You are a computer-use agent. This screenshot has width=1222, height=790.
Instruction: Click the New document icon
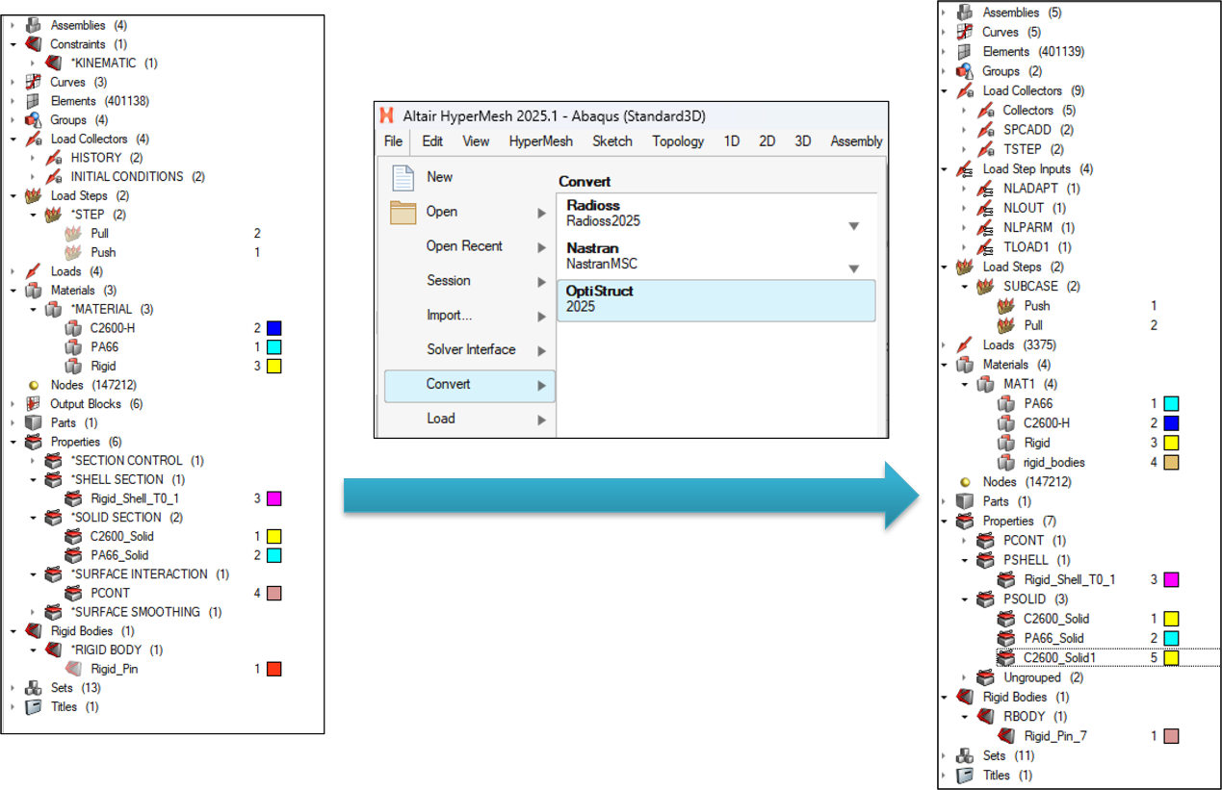pyautogui.click(x=403, y=177)
